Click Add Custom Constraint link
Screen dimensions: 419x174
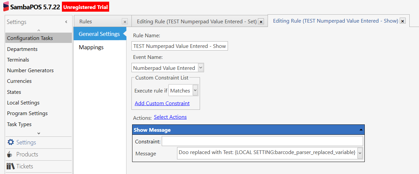tap(162, 103)
